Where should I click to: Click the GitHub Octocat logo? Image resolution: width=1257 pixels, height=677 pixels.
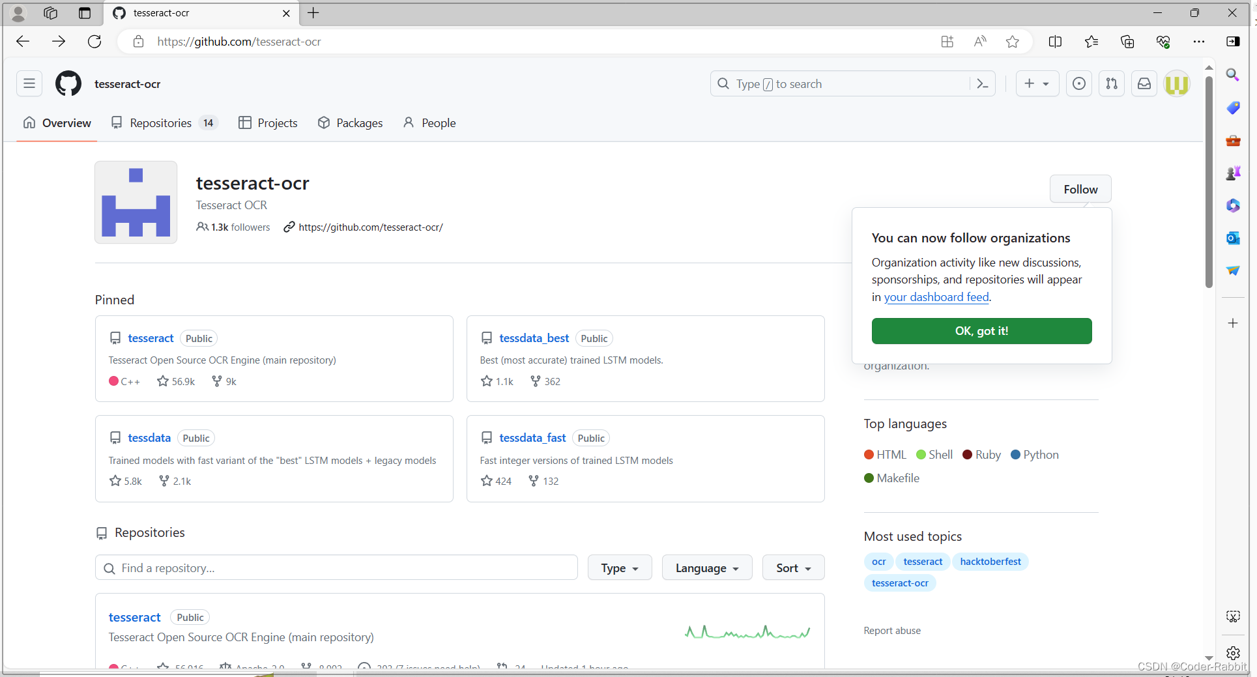pos(68,83)
